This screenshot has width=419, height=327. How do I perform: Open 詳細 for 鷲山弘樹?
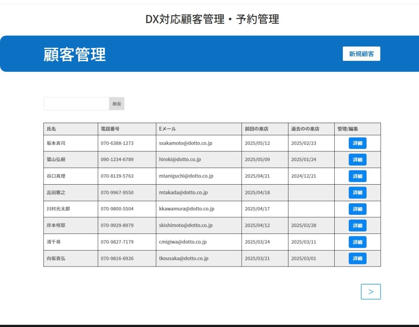pos(357,159)
